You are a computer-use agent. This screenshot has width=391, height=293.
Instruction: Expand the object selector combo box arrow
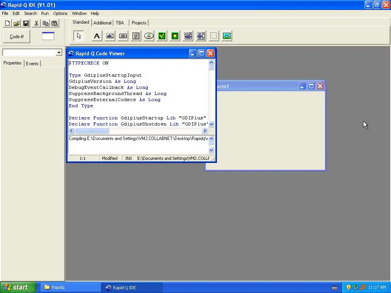[x=59, y=53]
